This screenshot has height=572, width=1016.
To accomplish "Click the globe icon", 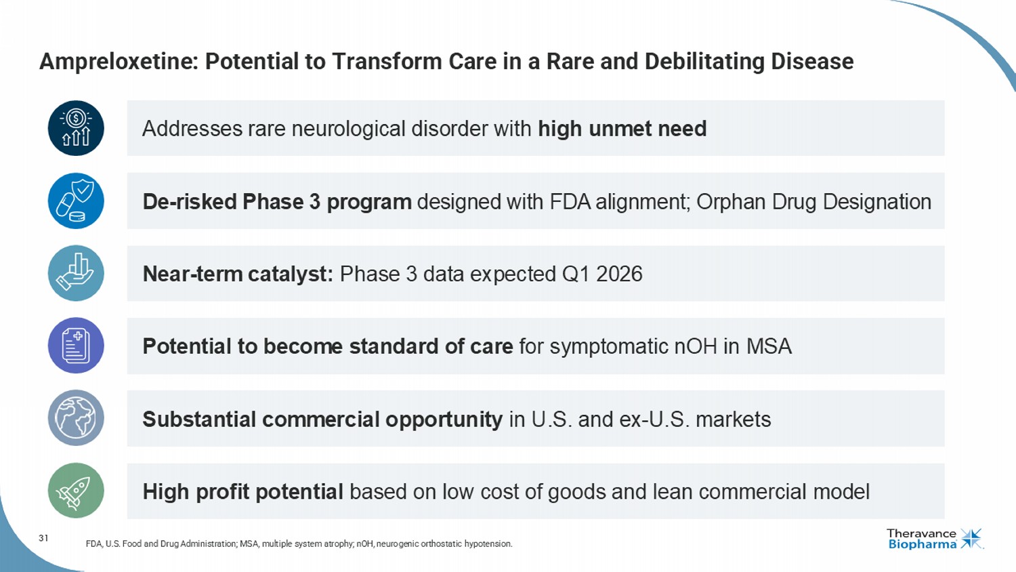I will (76, 418).
